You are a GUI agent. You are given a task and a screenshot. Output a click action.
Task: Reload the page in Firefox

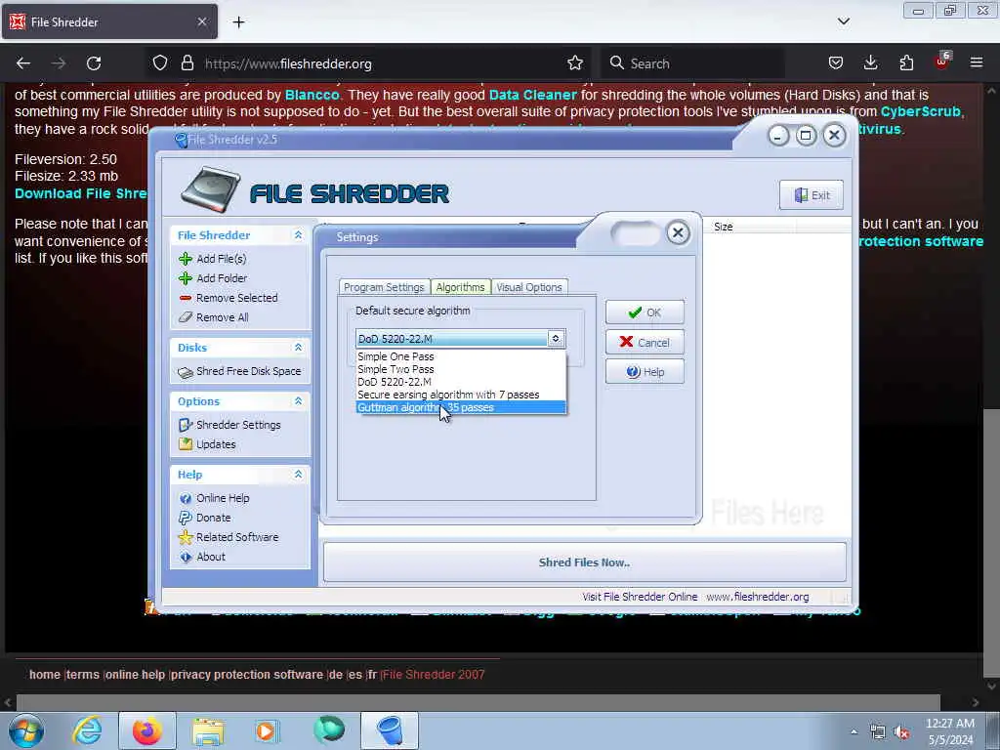[x=94, y=63]
